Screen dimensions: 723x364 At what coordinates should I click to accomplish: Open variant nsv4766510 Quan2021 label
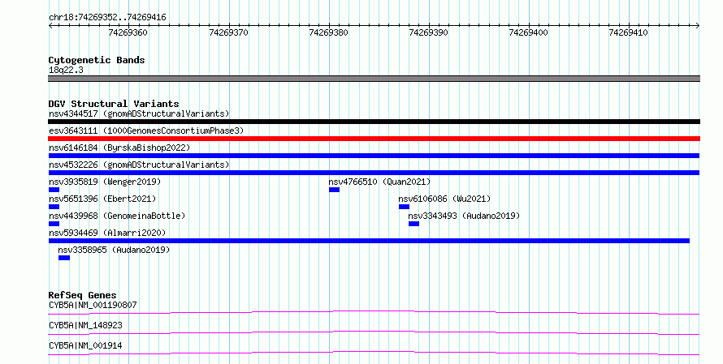379,182
